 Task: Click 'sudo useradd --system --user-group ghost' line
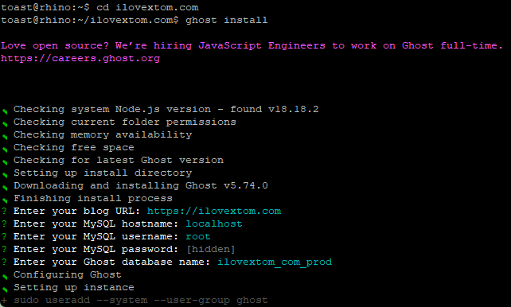point(141,300)
